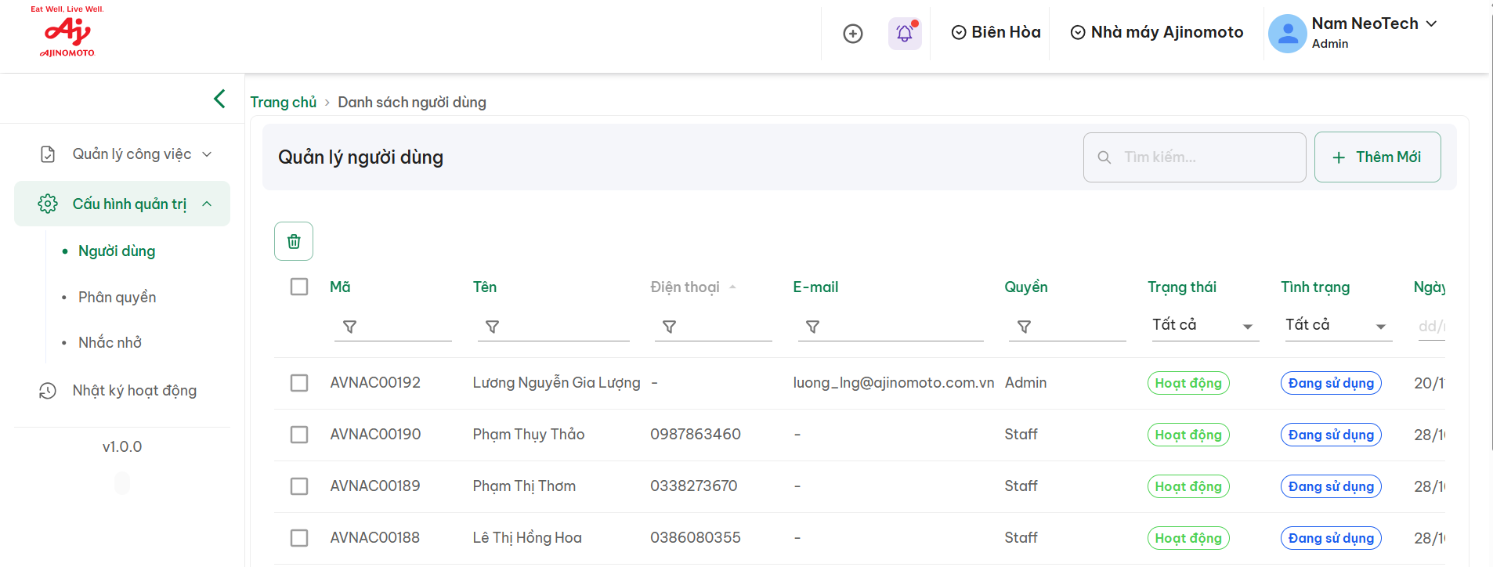
Task: Follow the Trang chủ breadcrumb link
Action: [x=283, y=103]
